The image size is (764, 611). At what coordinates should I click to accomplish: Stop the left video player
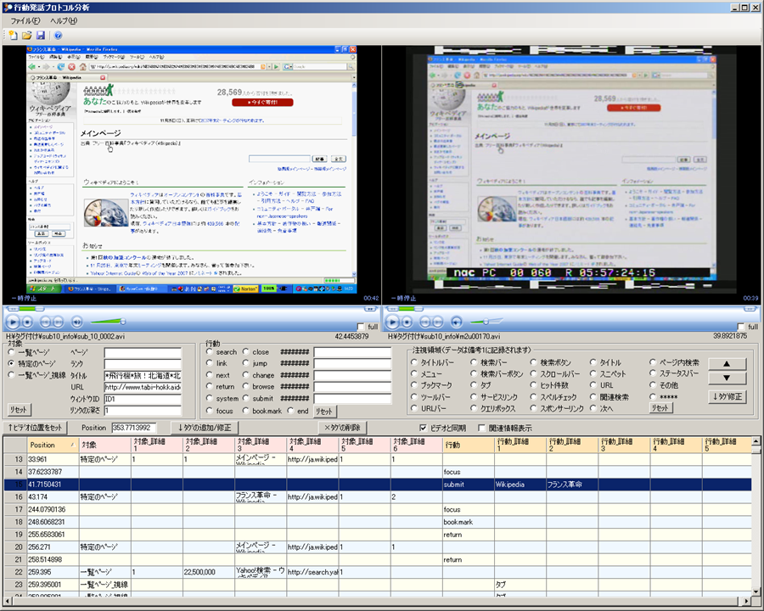[26, 322]
